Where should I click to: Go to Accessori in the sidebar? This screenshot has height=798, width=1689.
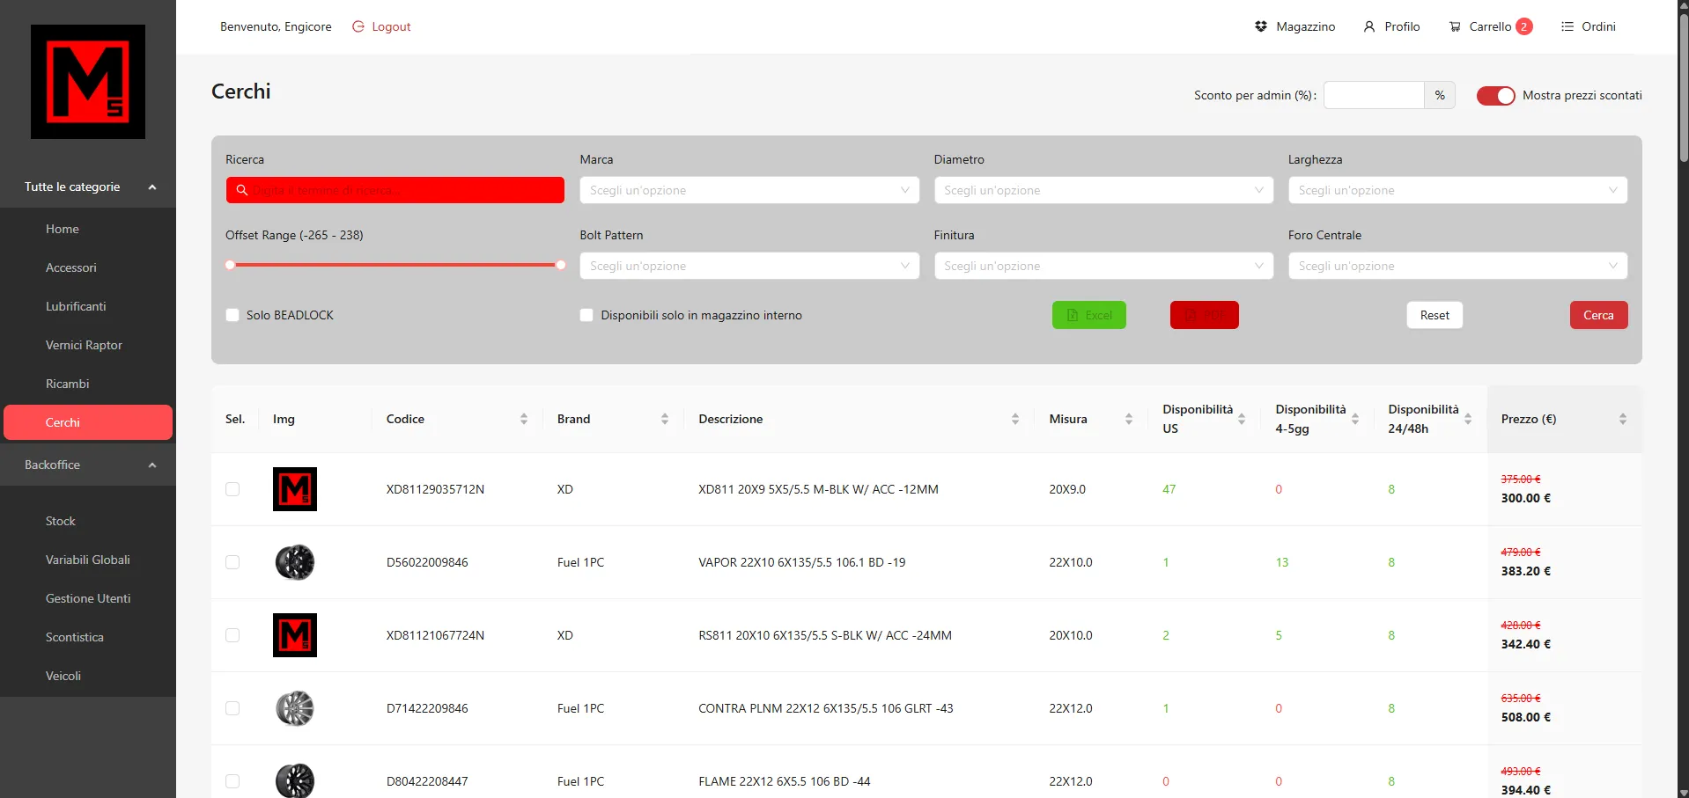[71, 267]
